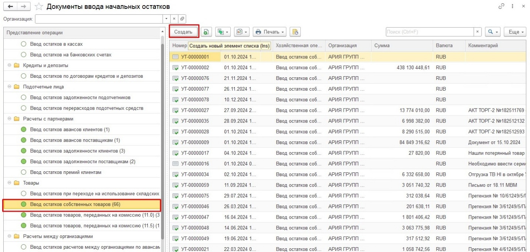The width and height of the screenshot is (530, 252).
Task: Focus the Поиск (Ctrl+F) search field
Action: tap(429, 32)
